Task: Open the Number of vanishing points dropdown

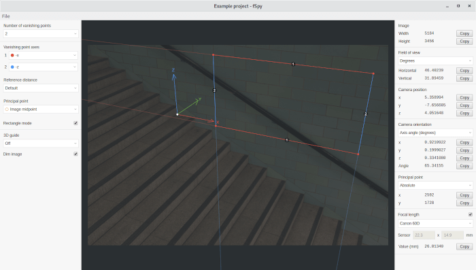Action: click(41, 34)
